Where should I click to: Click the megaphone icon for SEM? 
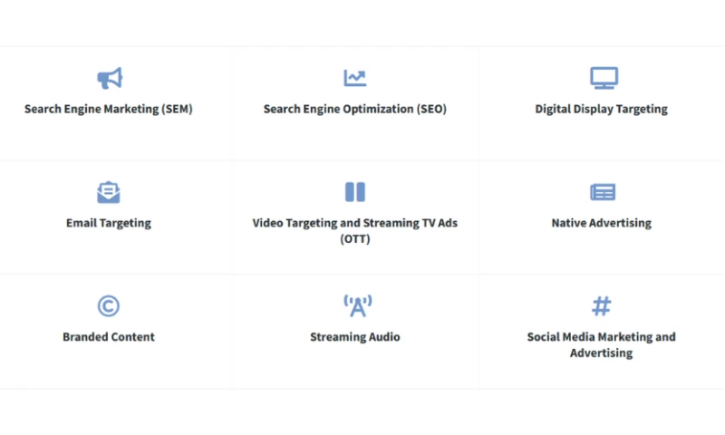[109, 78]
